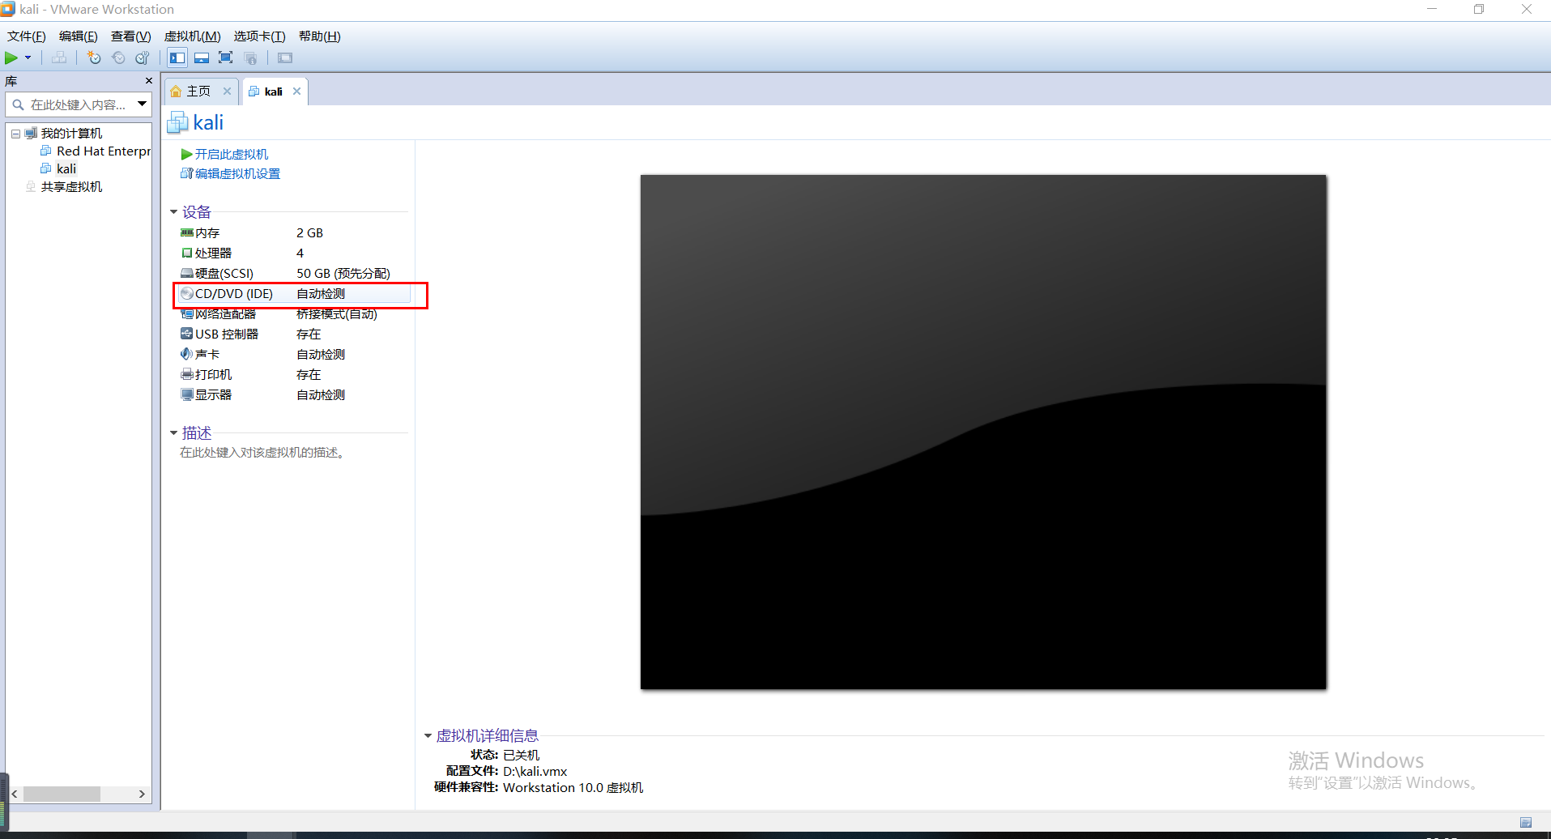The height and width of the screenshot is (839, 1551).
Task: Open the 虚拟机(M) menu
Action: click(193, 36)
